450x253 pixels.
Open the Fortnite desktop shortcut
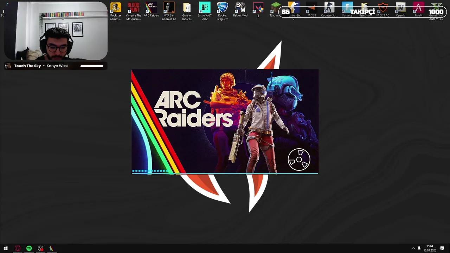(347, 8)
